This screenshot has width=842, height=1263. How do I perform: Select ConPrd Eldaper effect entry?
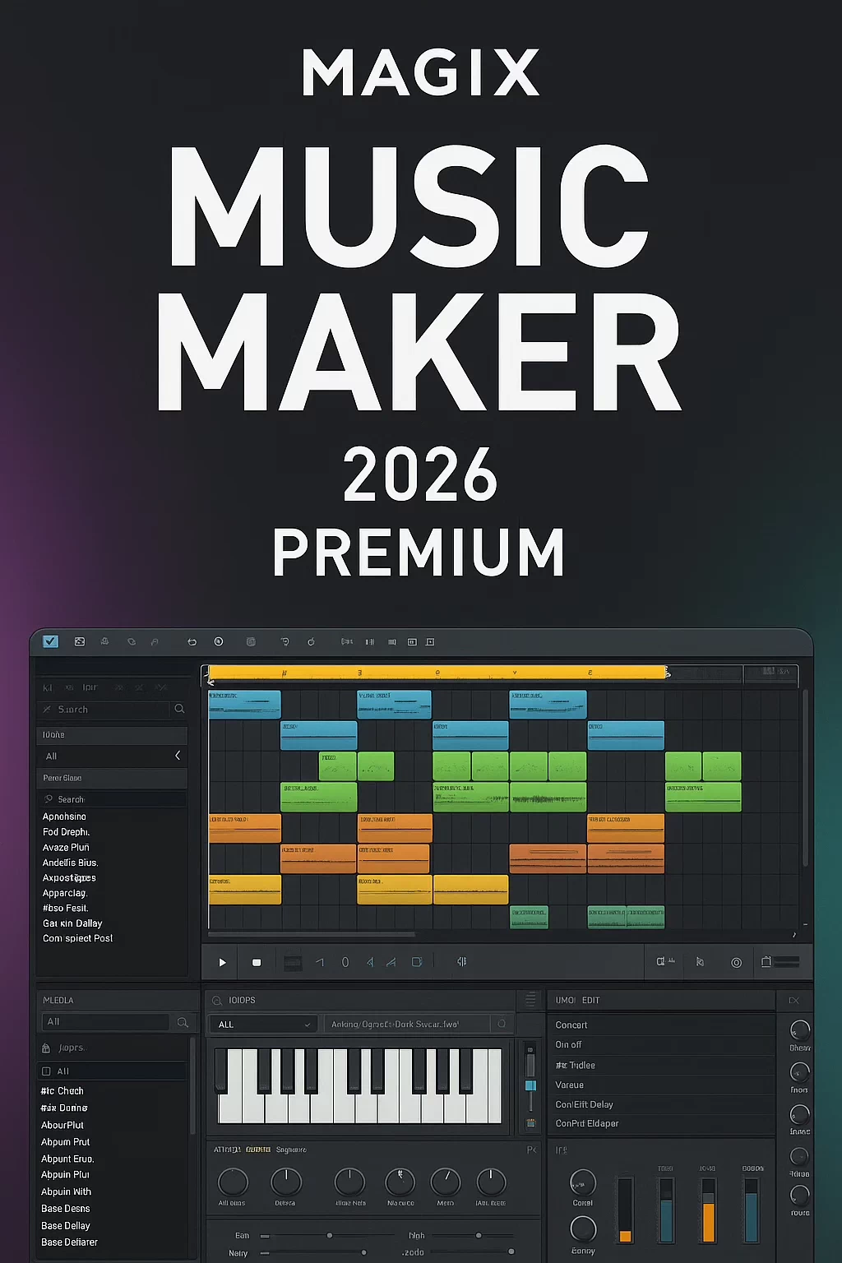tap(661, 1123)
